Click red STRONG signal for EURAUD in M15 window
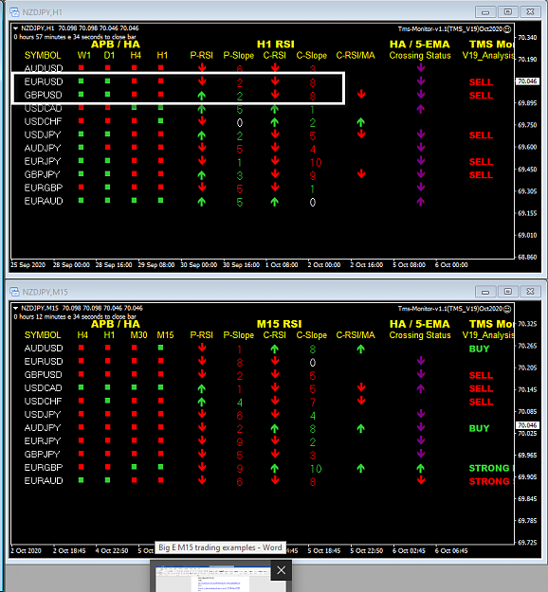The image size is (548, 592). pos(491,481)
